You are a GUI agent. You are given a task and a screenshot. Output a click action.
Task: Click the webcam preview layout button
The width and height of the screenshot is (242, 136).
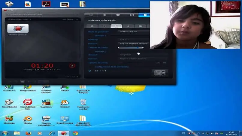(160, 73)
